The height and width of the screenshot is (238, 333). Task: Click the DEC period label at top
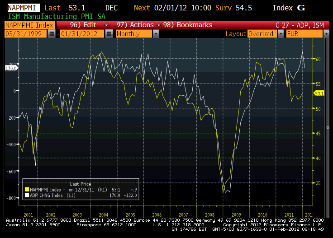tap(111, 8)
